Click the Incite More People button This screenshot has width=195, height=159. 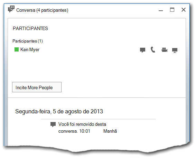coord(37,87)
